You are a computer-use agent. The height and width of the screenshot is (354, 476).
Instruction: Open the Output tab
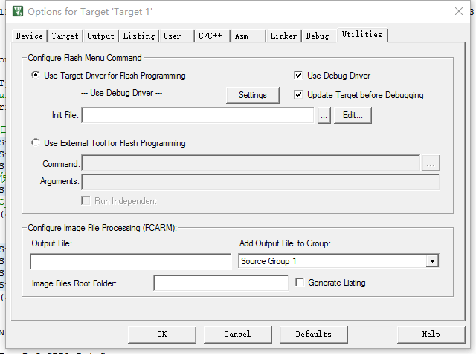click(100, 36)
